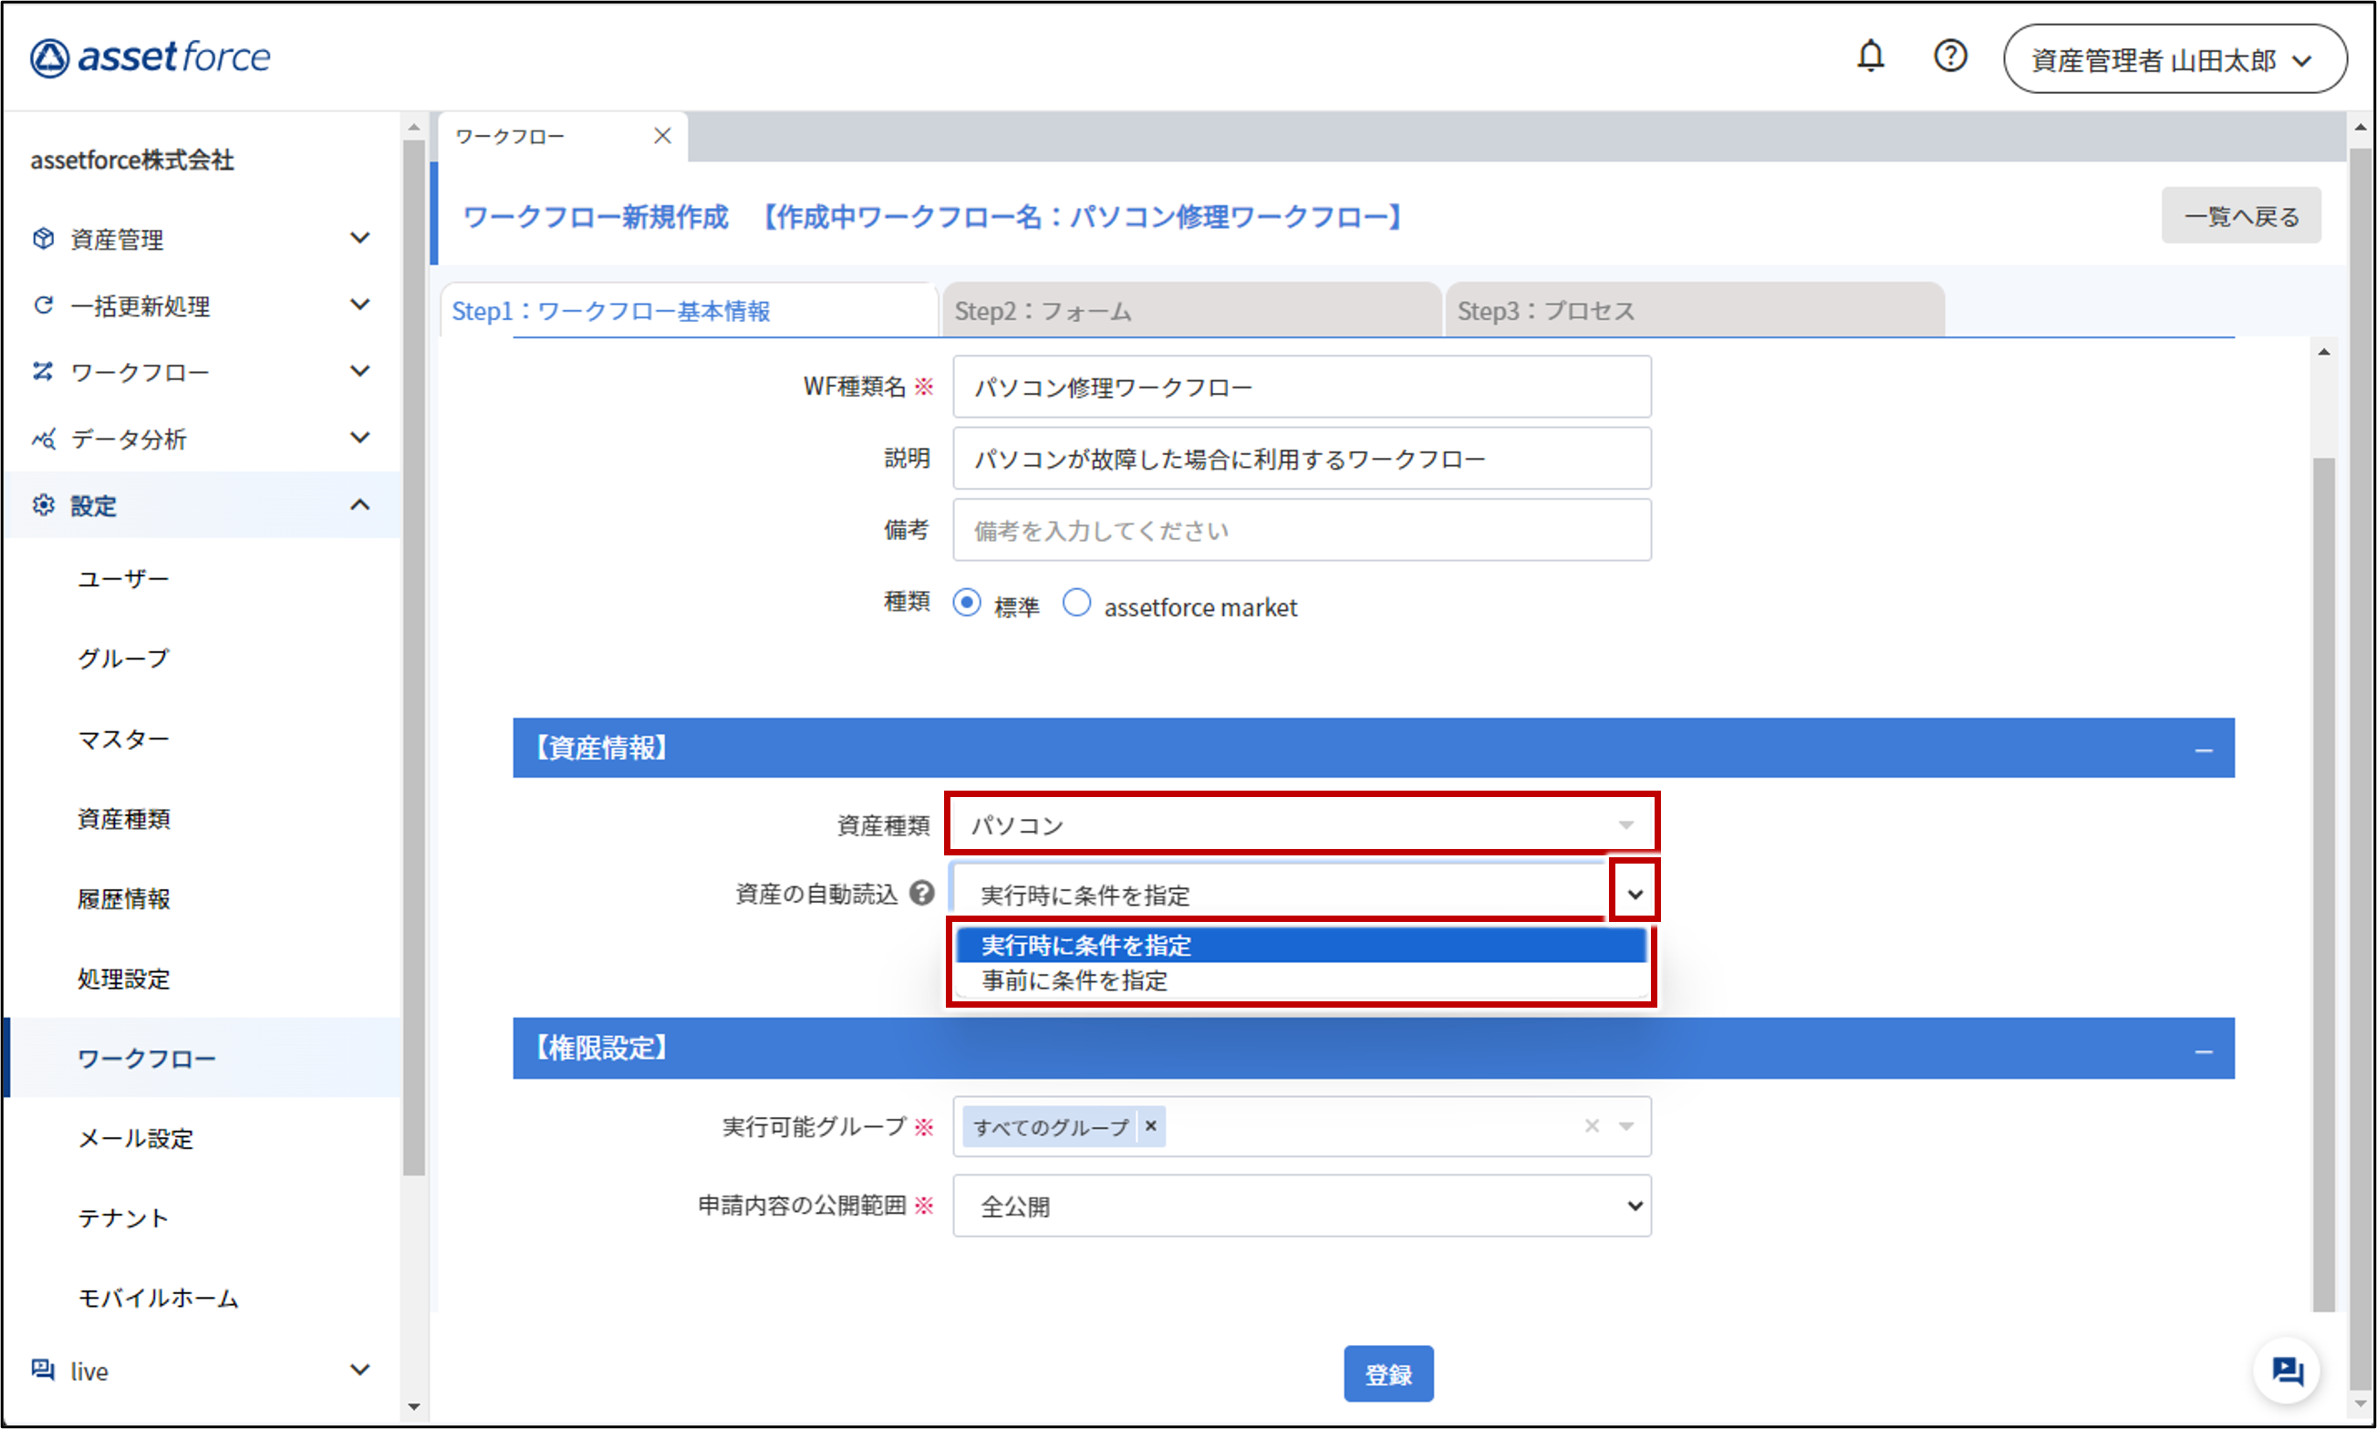Switch to Step1：ワークフロー基本情報 tab
Viewport: 2377px width, 1429px height.
tap(690, 310)
